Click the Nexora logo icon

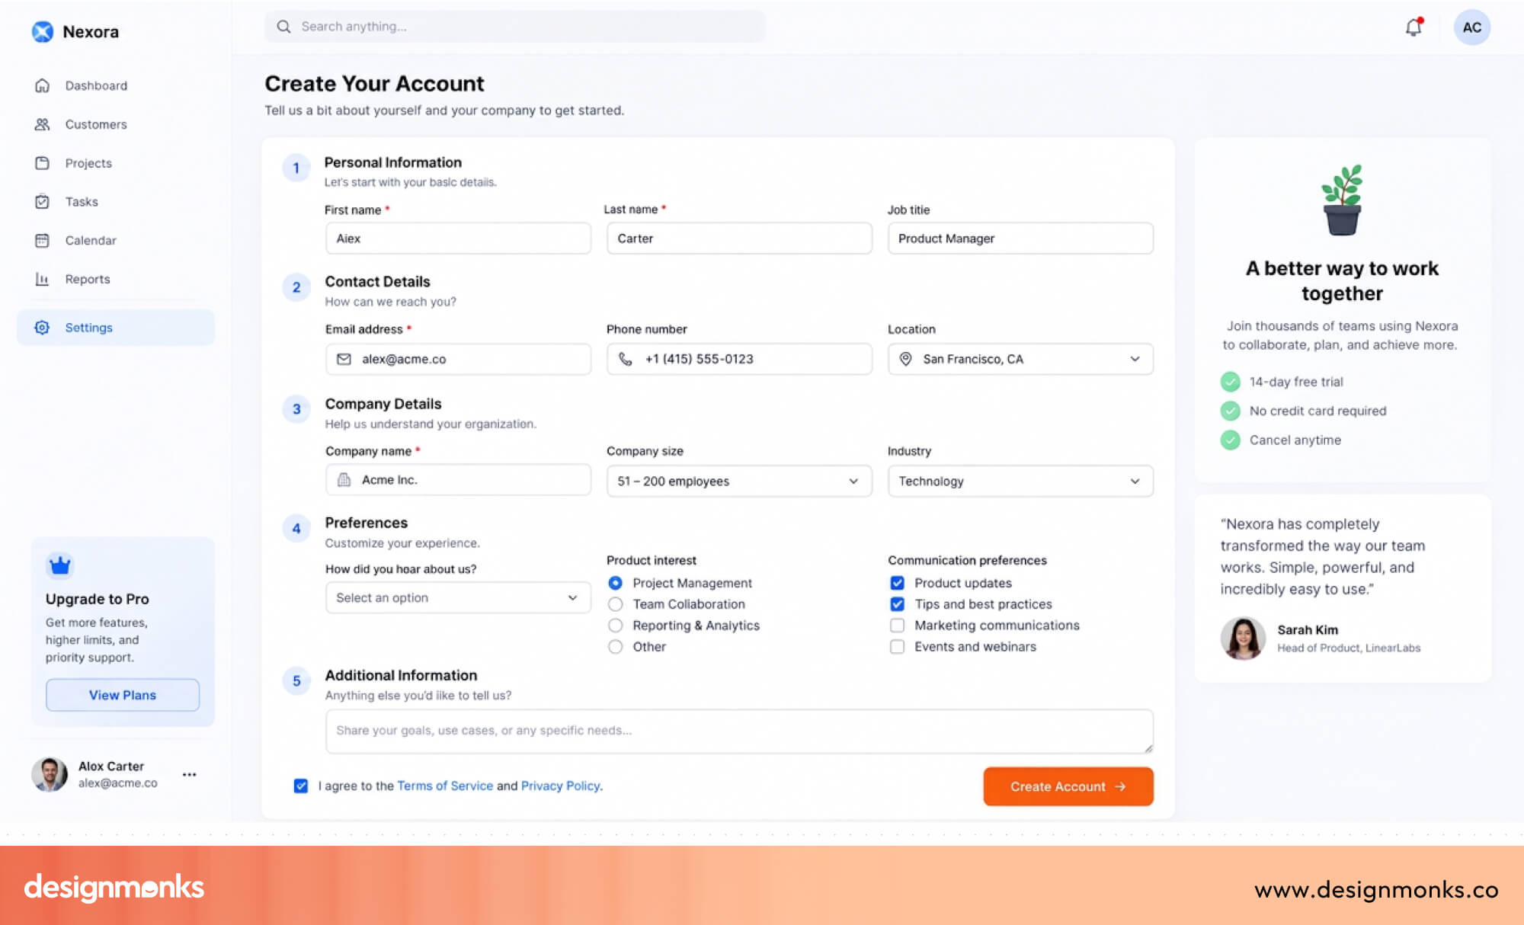coord(43,31)
